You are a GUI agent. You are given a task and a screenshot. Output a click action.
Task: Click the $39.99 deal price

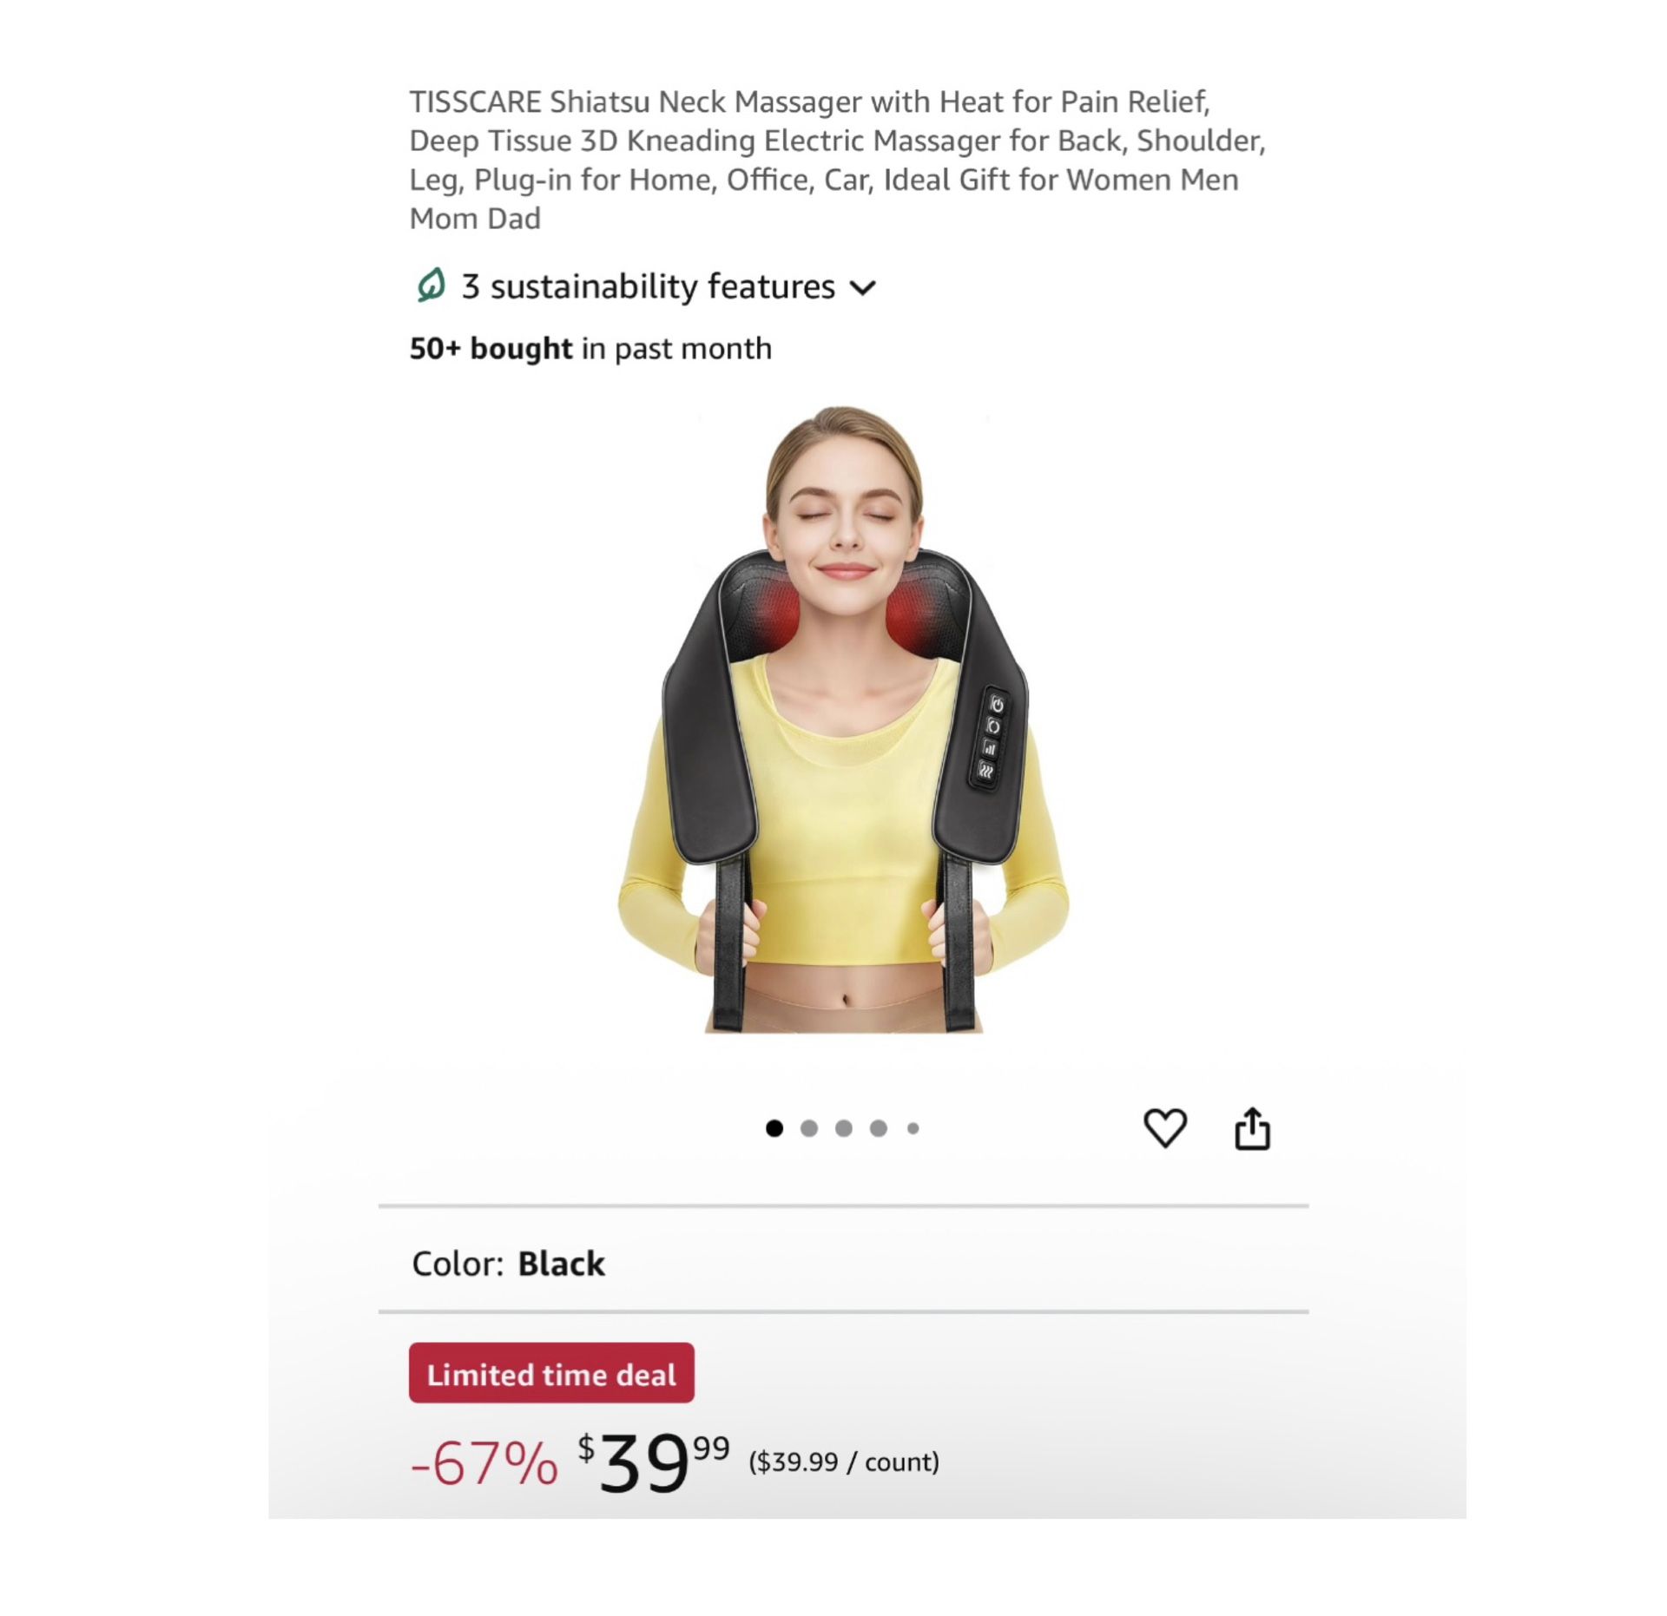coord(654,1462)
